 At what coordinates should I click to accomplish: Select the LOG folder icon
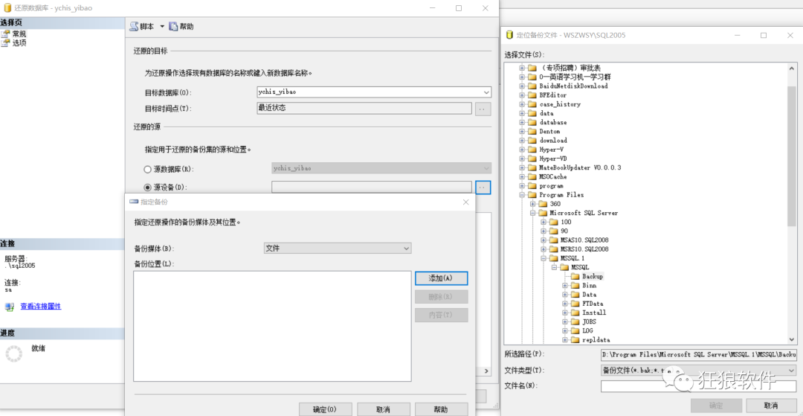point(575,330)
